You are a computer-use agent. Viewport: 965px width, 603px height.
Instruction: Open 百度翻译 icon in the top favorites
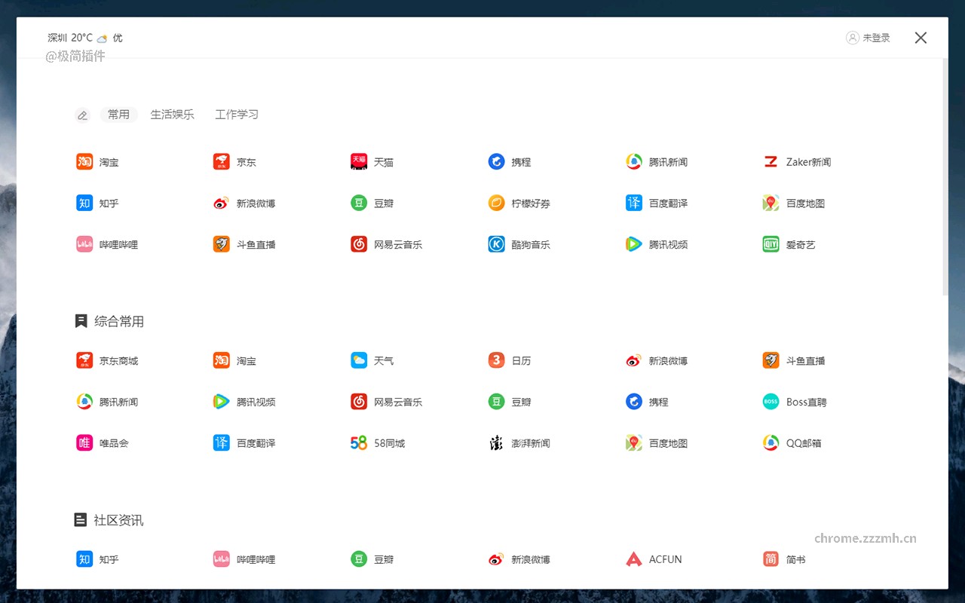(634, 203)
